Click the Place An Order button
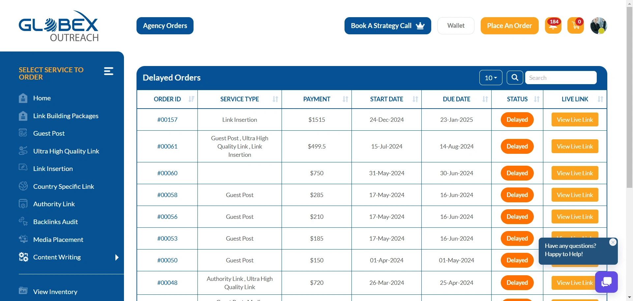The image size is (633, 301). pyautogui.click(x=509, y=26)
